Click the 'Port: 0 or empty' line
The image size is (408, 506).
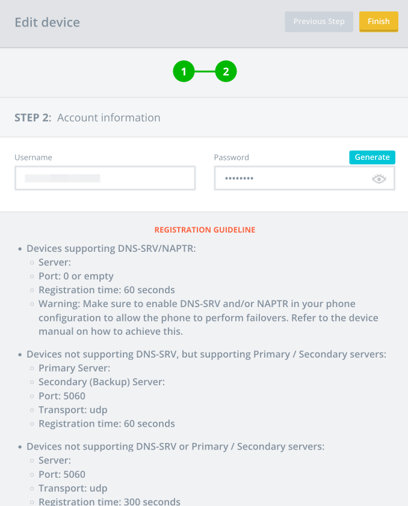pyautogui.click(x=76, y=276)
